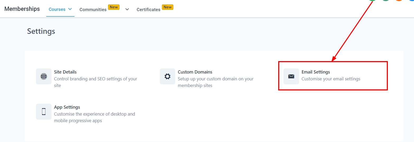Expand the Courses dropdown chevron
This screenshot has width=414, height=142.
coord(70,9)
